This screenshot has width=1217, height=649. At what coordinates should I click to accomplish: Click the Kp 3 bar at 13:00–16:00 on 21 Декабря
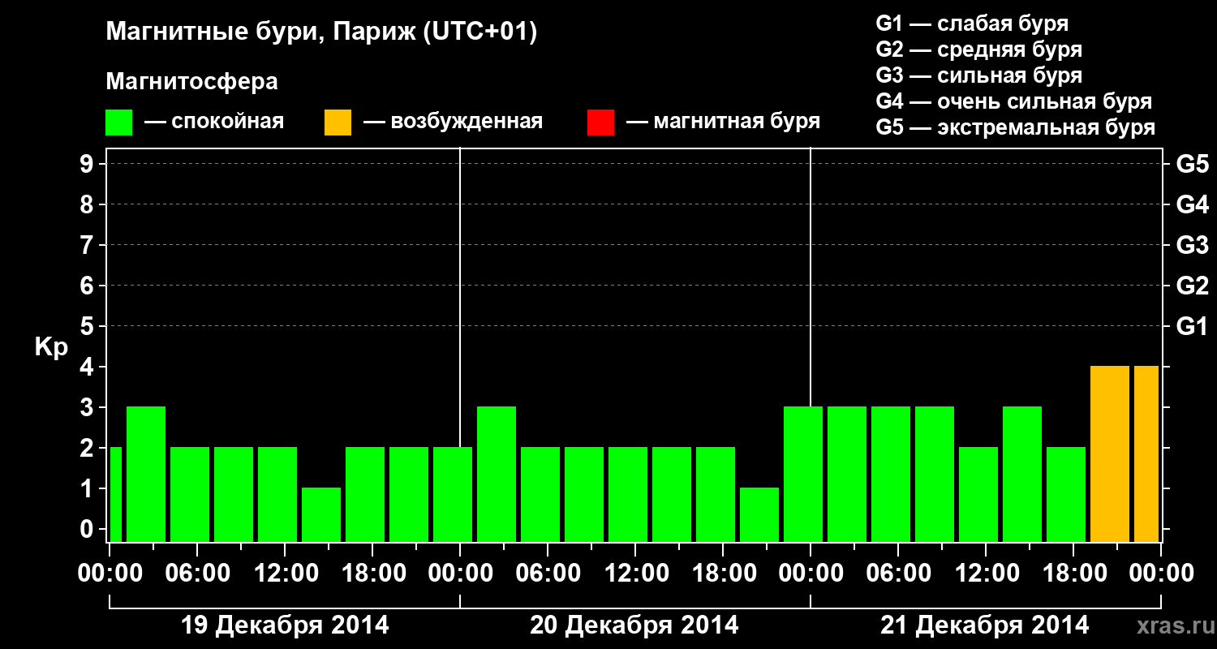tap(1022, 474)
